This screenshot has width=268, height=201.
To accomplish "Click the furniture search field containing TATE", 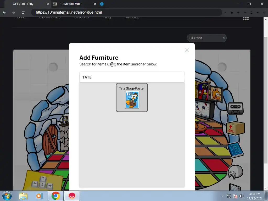I will pyautogui.click(x=132, y=77).
